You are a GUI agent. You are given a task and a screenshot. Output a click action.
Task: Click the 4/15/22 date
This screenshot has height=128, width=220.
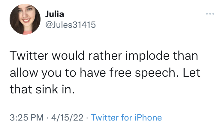[67, 117]
